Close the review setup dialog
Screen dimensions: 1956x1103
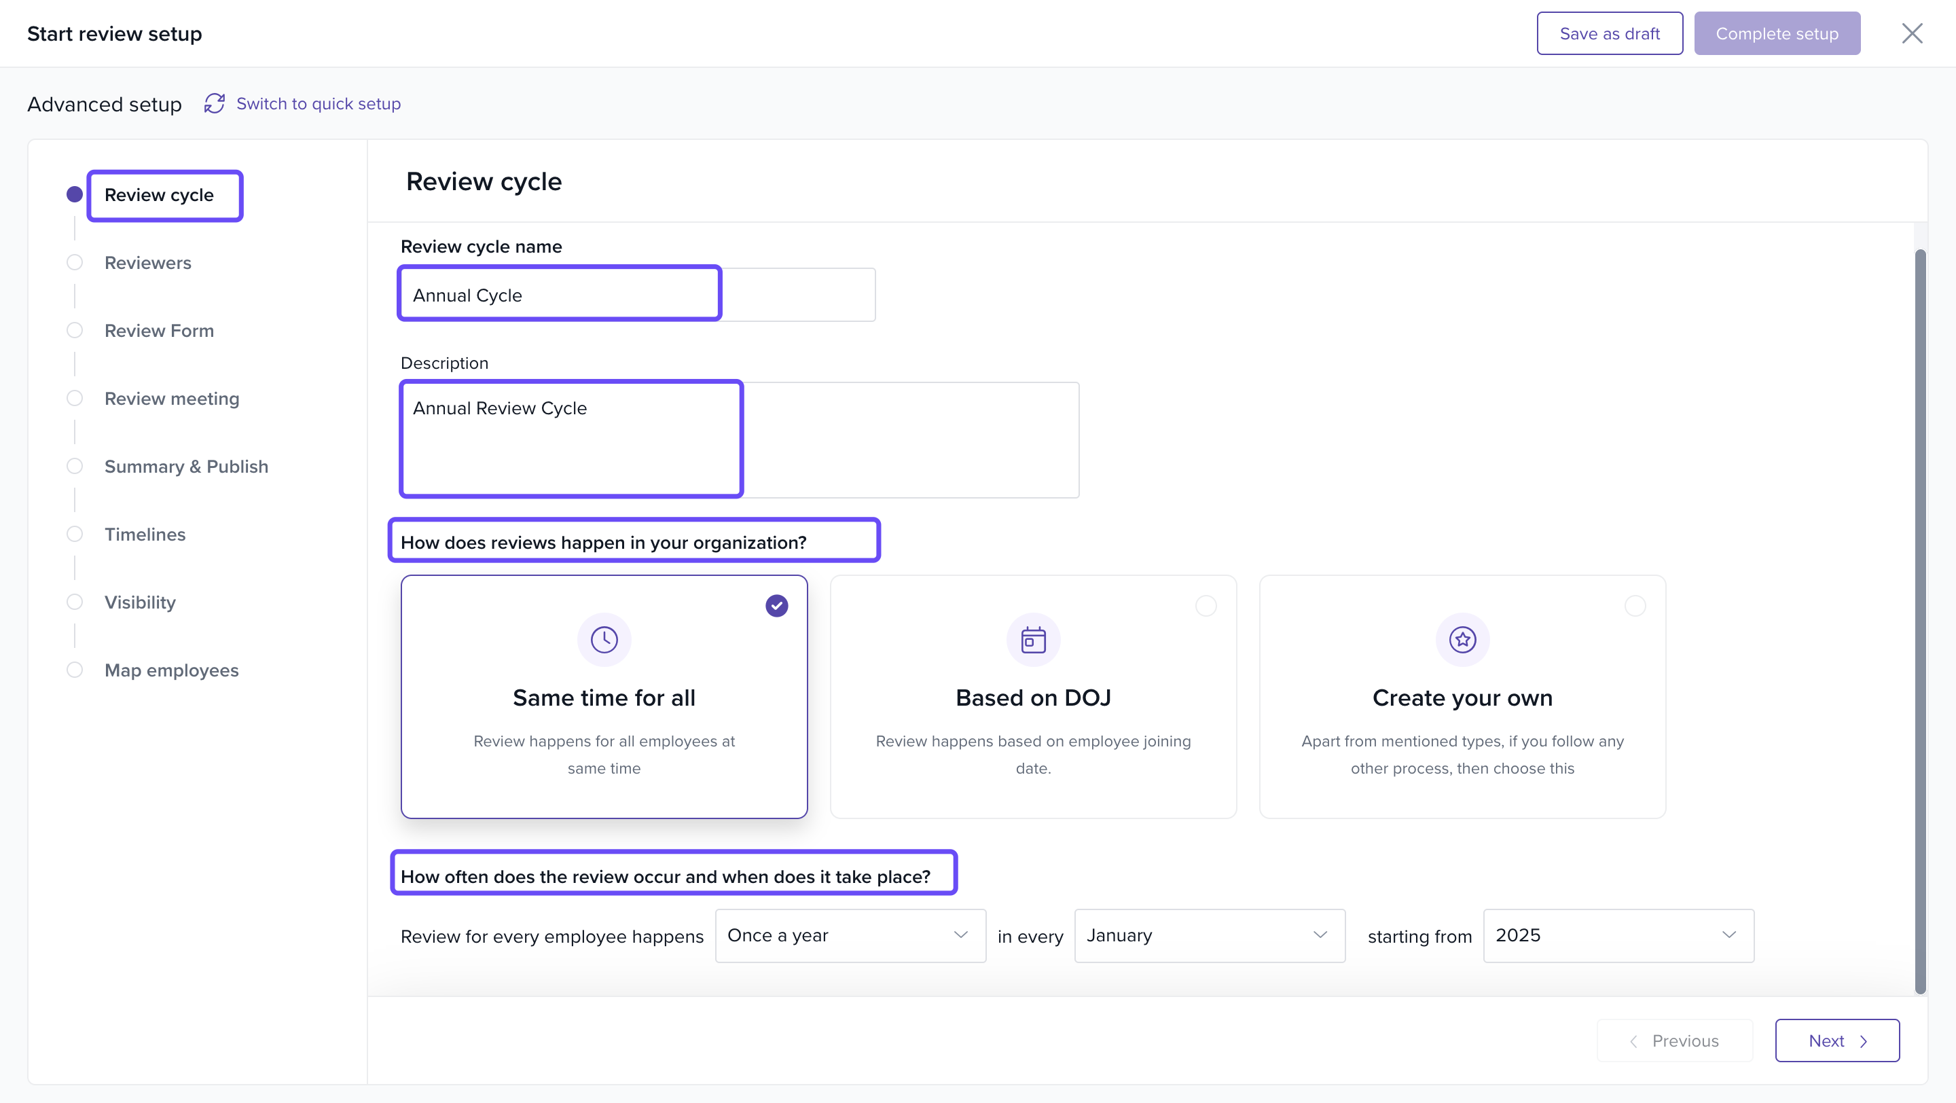[x=1911, y=33]
